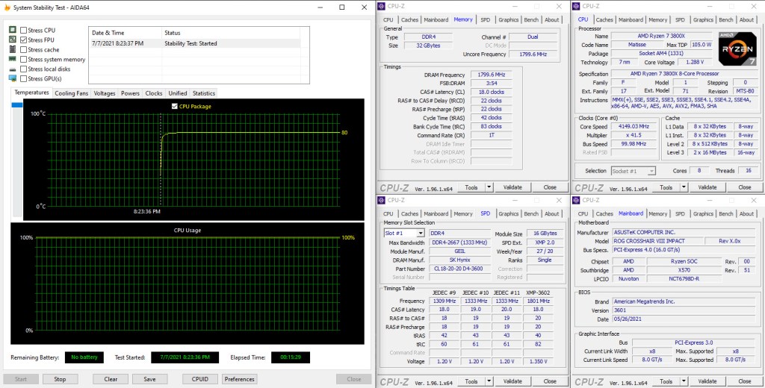Expand the Socket #1 selection dropdown
Viewport: 765px width, 388px height.
tap(651, 171)
